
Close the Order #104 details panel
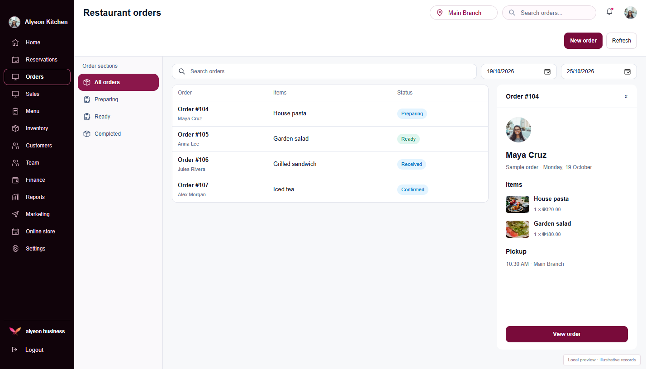(626, 96)
